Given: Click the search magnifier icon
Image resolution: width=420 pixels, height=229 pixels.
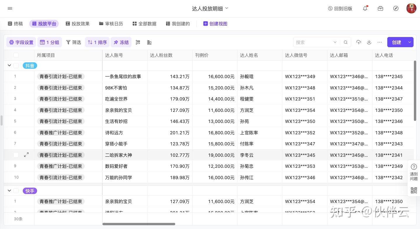Looking at the screenshot, I should coord(346,42).
